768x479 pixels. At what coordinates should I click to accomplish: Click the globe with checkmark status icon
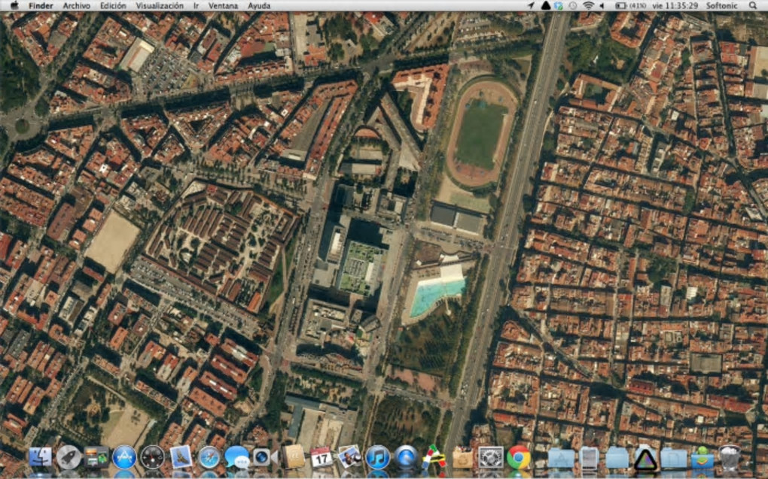pyautogui.click(x=559, y=5)
